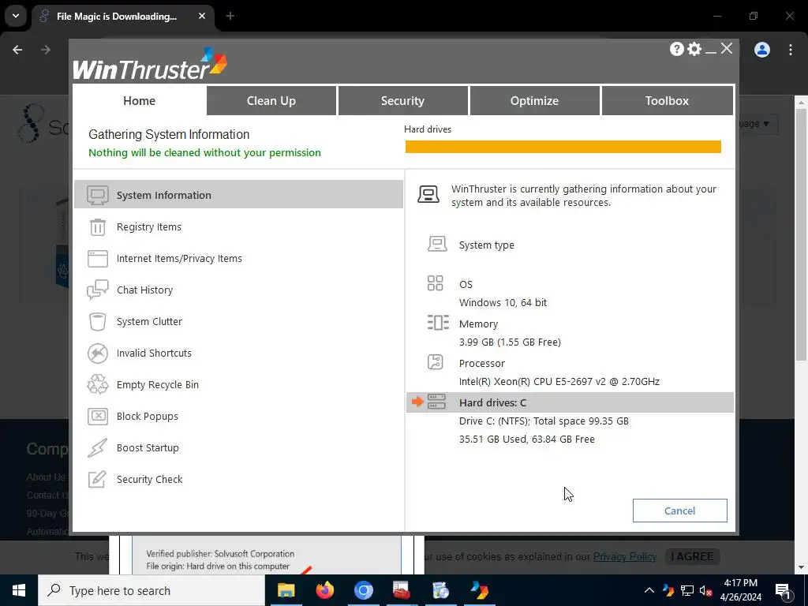Open File Explorer from the taskbar
The image size is (808, 606).
click(x=286, y=590)
